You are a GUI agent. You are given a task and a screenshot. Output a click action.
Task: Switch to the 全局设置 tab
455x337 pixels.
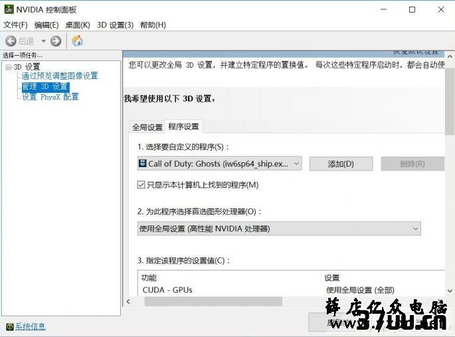147,127
